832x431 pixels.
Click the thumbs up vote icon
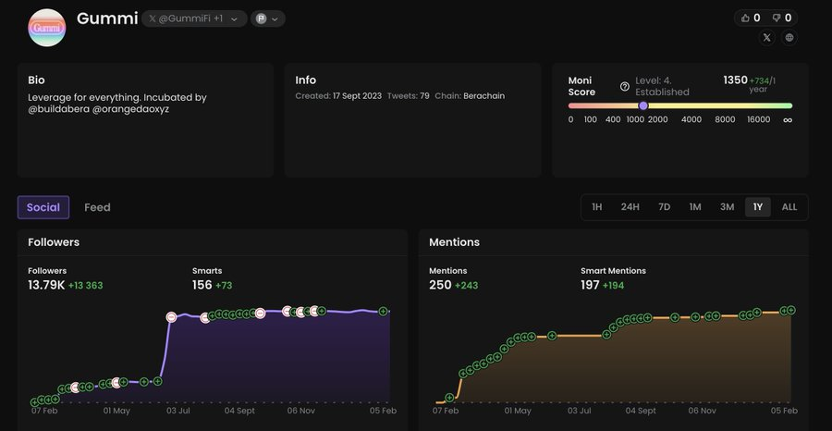[x=746, y=18]
